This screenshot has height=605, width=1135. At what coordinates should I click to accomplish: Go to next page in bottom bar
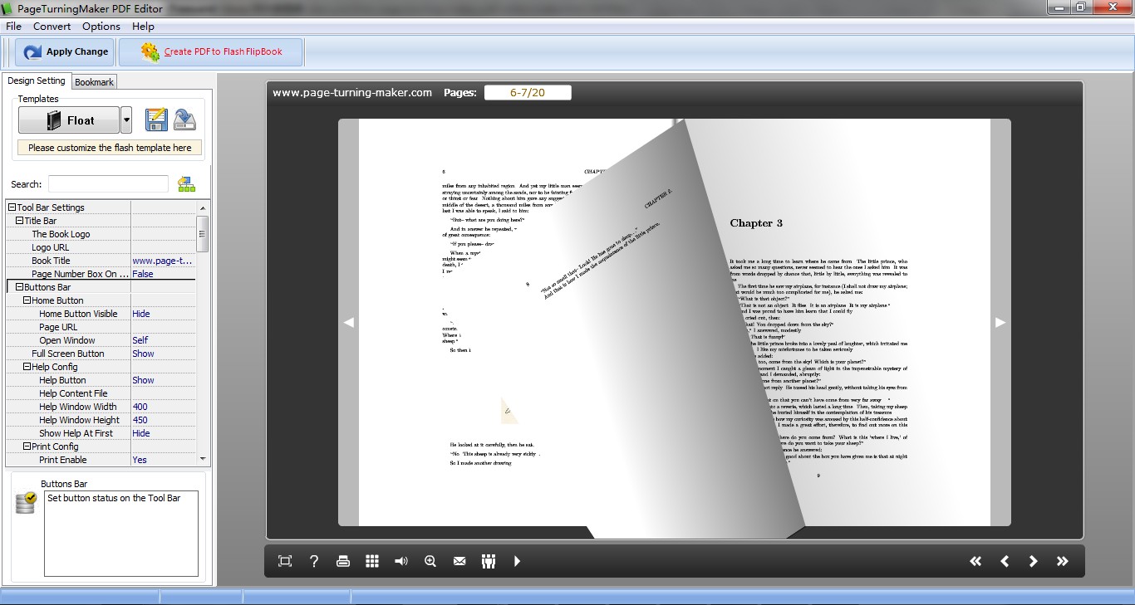click(x=1034, y=561)
